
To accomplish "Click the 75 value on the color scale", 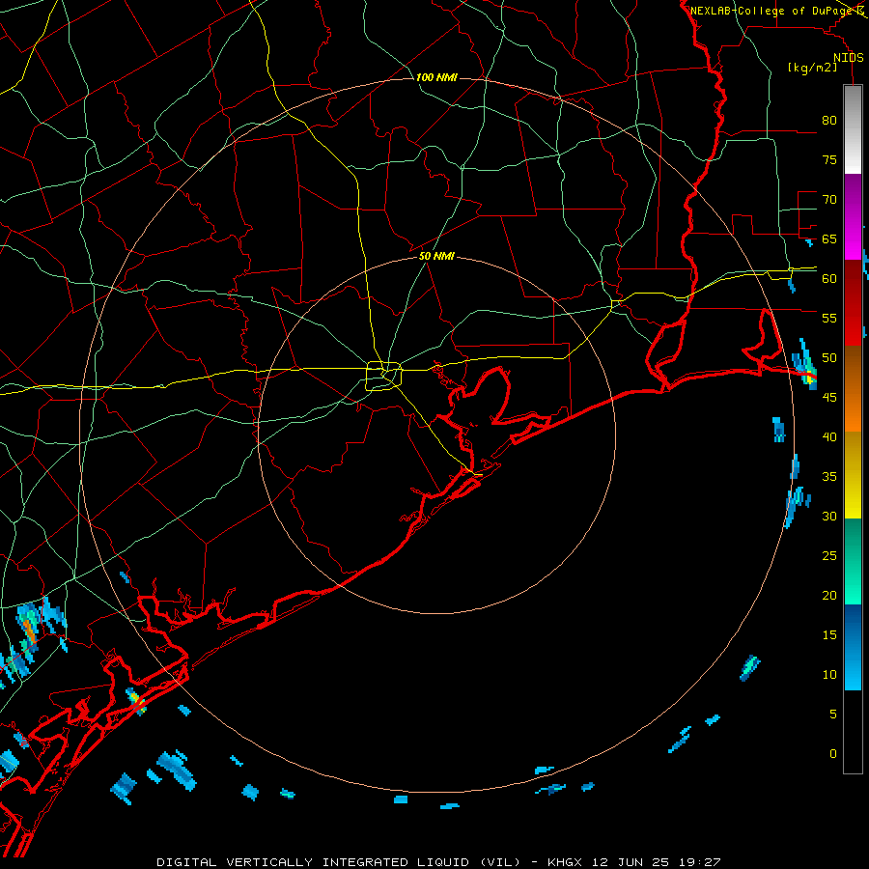I will pyautogui.click(x=829, y=159).
